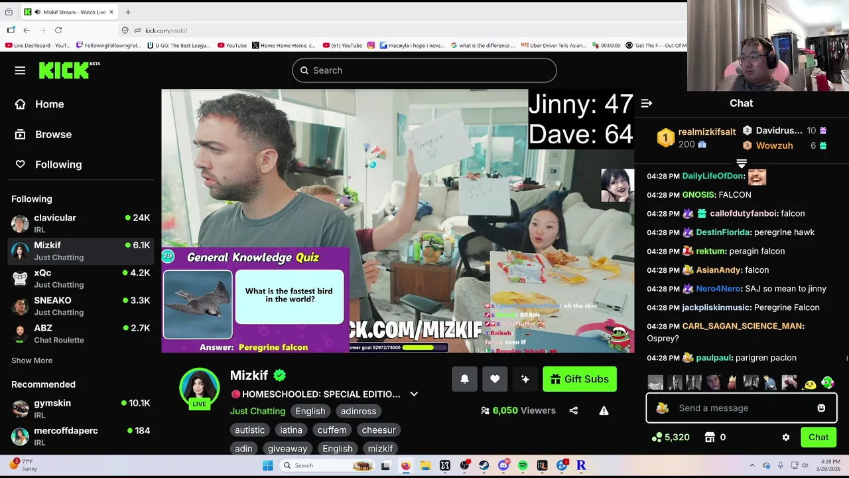Open xQc channel in Following list
849x478 pixels.
pos(81,279)
